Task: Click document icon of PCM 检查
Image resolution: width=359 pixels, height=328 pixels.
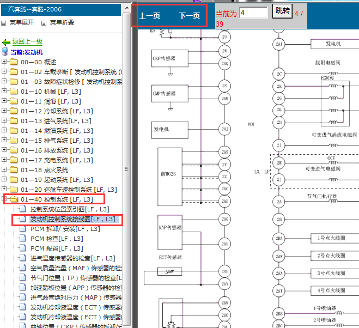Action: point(23,239)
